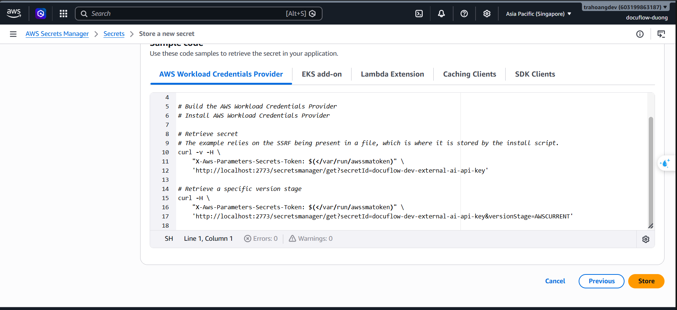Click the SSRF explanation comment on line 9
The width and height of the screenshot is (677, 310).
pyautogui.click(x=368, y=143)
